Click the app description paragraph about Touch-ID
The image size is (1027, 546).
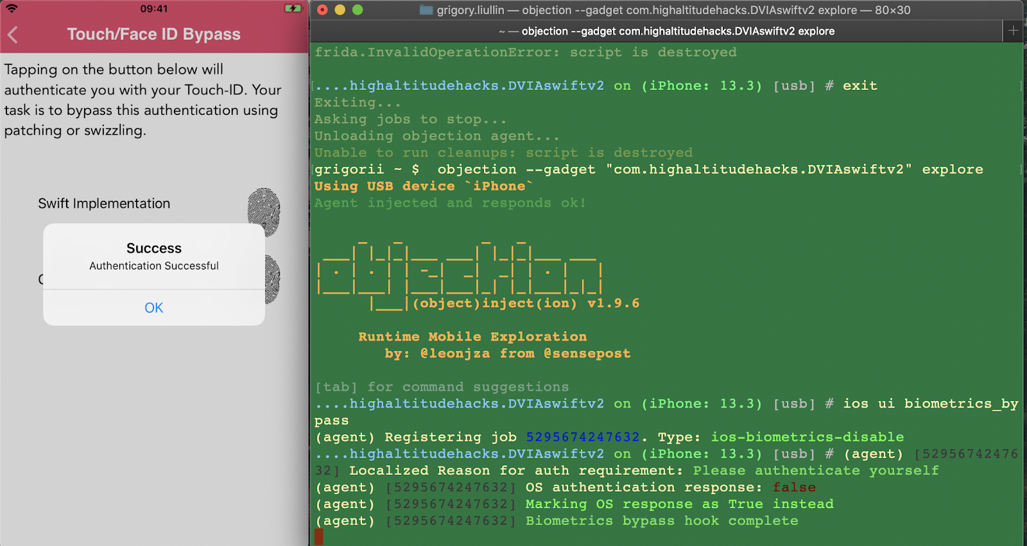tap(143, 99)
